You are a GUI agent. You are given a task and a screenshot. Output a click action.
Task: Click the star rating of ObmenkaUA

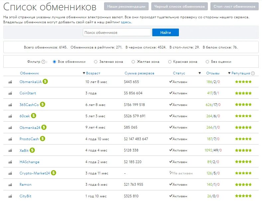click(243, 82)
